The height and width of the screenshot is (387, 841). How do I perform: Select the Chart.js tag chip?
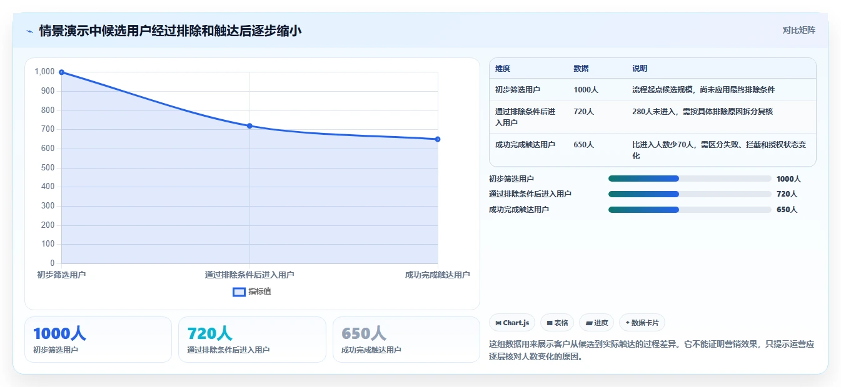pos(512,323)
